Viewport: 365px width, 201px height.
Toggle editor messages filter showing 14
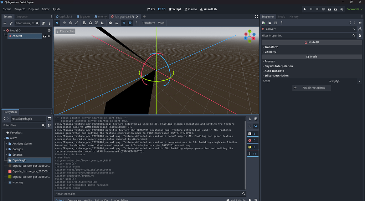click(x=253, y=154)
